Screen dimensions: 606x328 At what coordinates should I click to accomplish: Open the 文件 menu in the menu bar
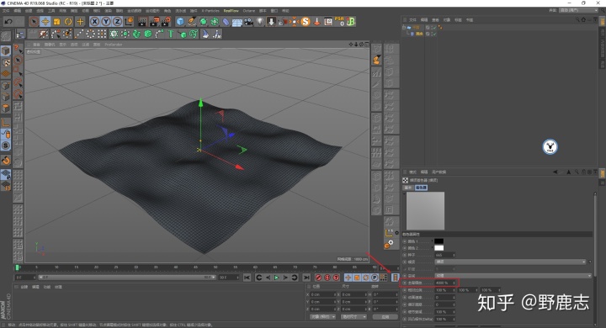5,11
